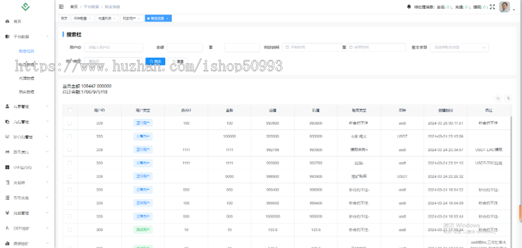Click the DEFI挖矿 sidebar icon

(8, 228)
